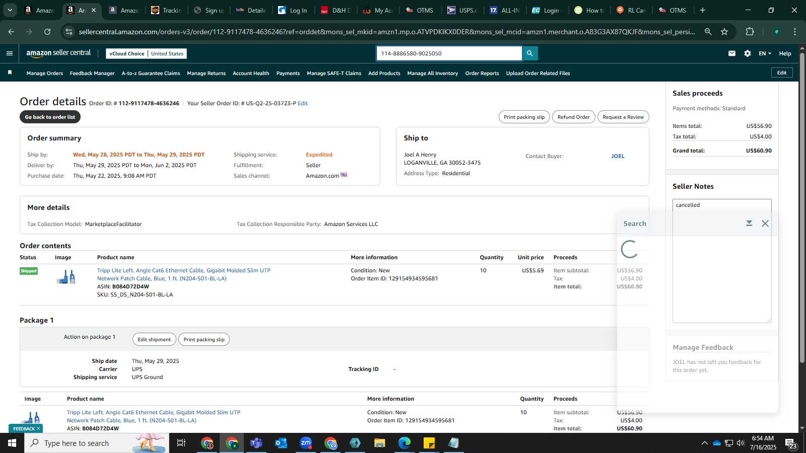Open vCloud Choice United States account switcher
806x453 pixels.
pos(147,53)
